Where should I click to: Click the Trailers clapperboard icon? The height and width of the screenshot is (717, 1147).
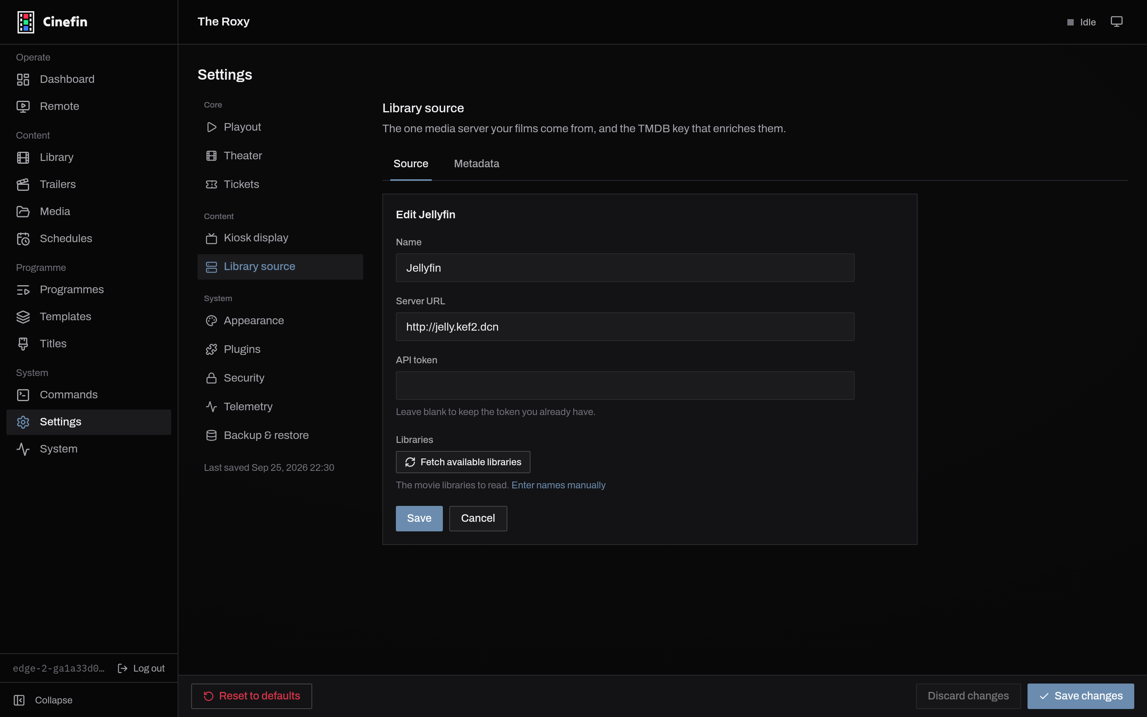point(23,184)
